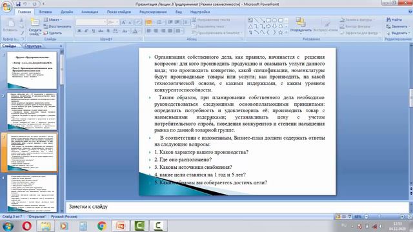
Task: Open the Рецензирование ribbon tab
Action: coord(153,12)
